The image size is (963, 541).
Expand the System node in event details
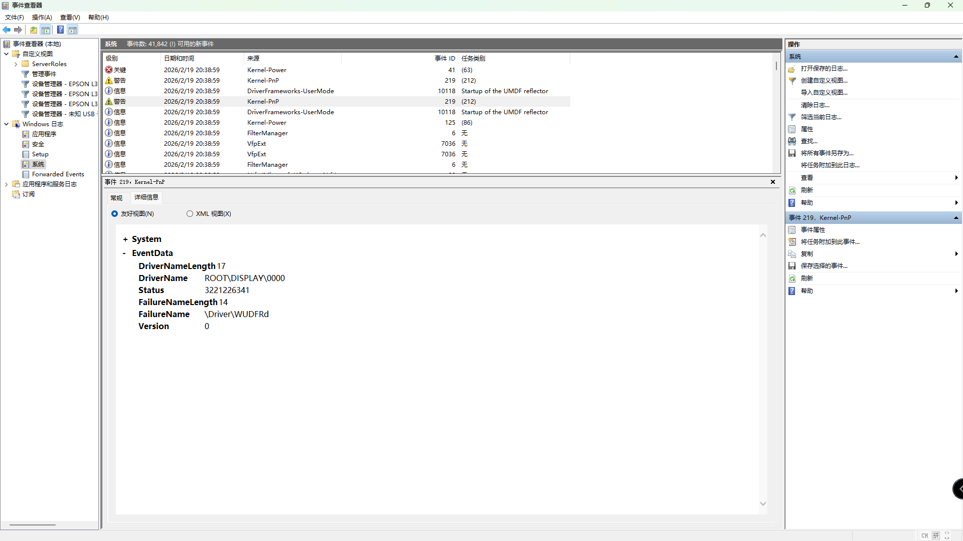[x=125, y=239]
